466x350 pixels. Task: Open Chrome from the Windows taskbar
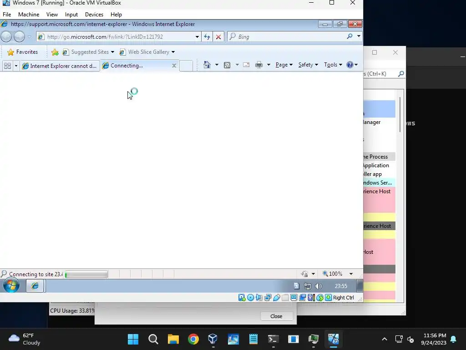point(193,339)
